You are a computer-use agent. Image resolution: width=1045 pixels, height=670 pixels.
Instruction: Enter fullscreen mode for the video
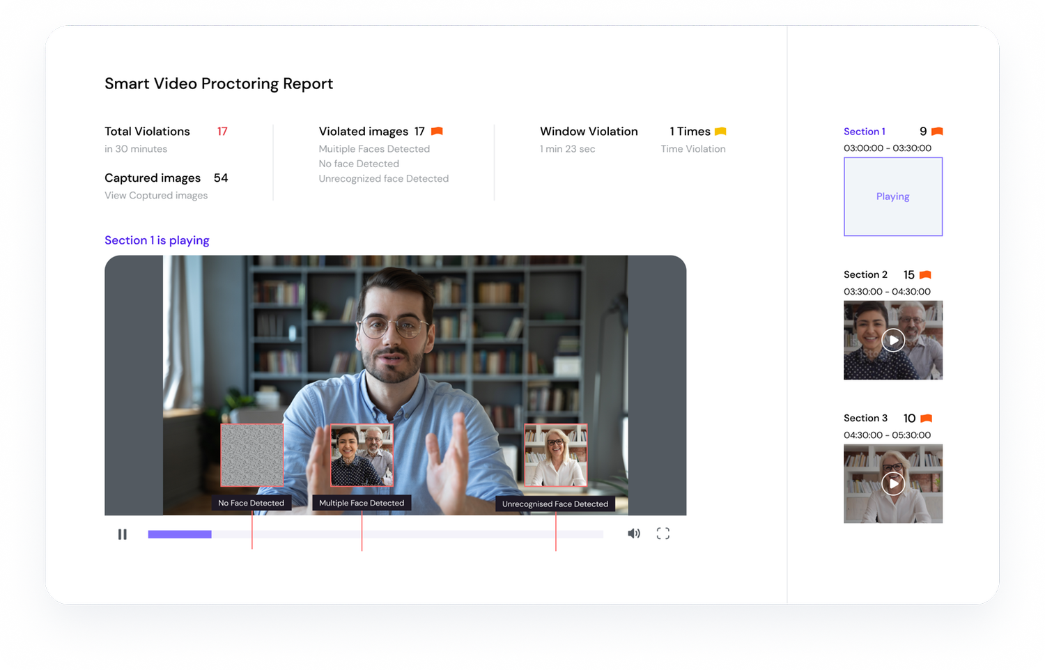(663, 533)
